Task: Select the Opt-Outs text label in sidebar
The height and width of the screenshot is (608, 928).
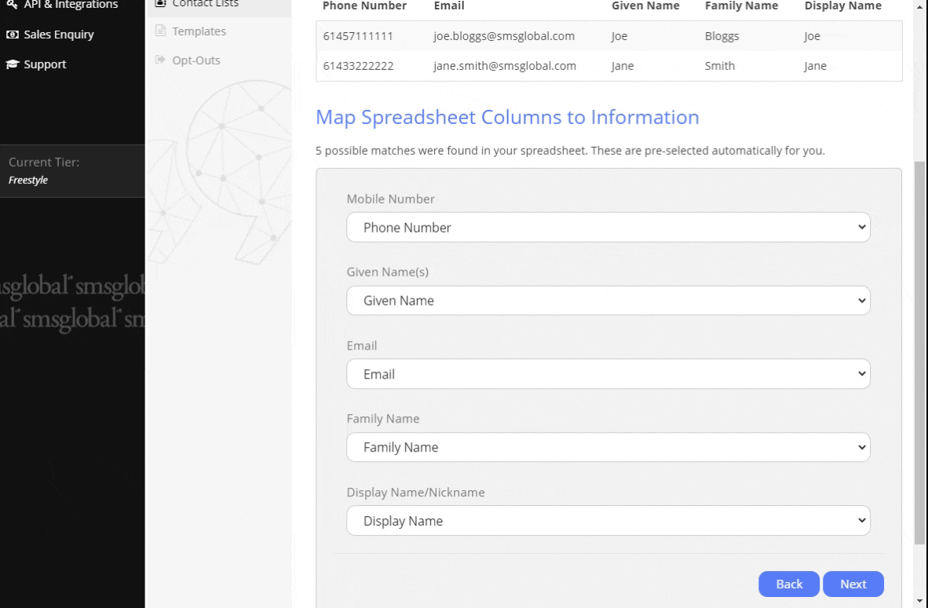Action: coord(198,60)
